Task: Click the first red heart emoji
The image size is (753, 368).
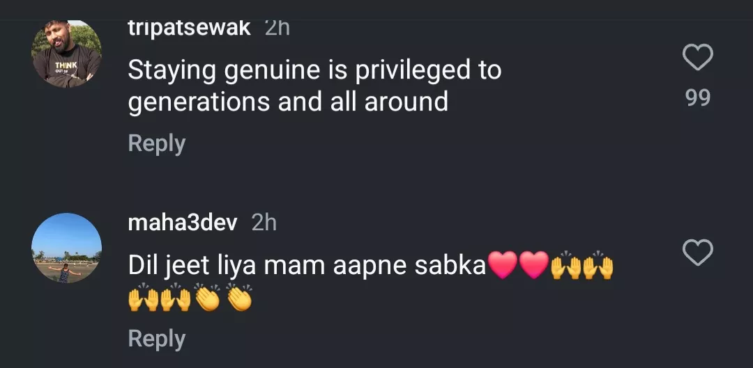Action: point(503,266)
